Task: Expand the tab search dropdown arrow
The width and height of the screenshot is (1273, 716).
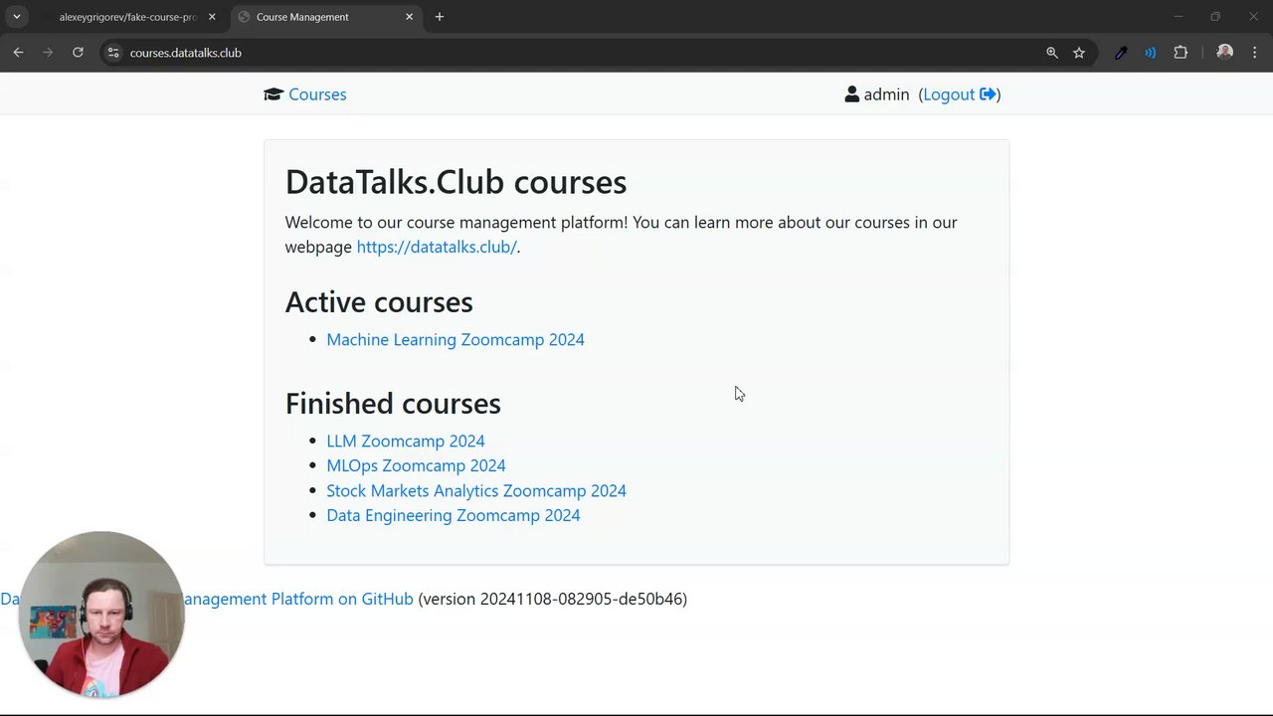Action: point(17,17)
